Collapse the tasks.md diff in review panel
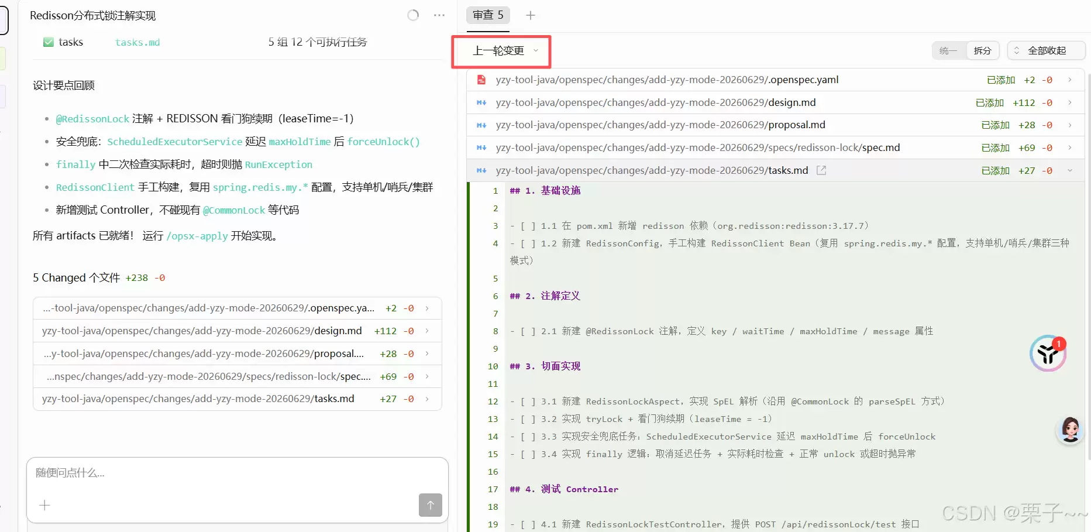 point(1069,170)
